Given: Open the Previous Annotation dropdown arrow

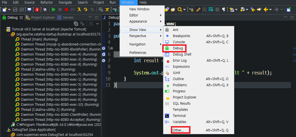Looking at the screenshot, I should (x=247, y=9).
